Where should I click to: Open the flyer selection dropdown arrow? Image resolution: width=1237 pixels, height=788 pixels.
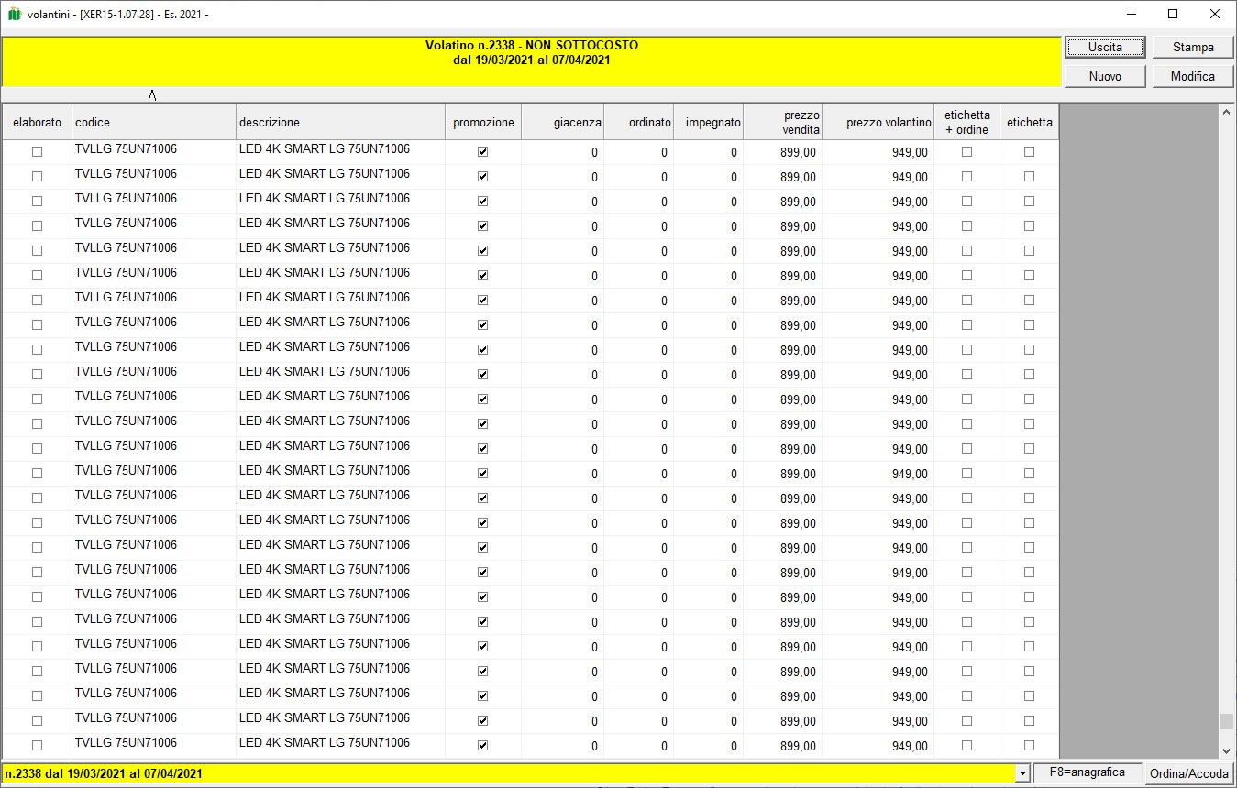click(x=1022, y=773)
